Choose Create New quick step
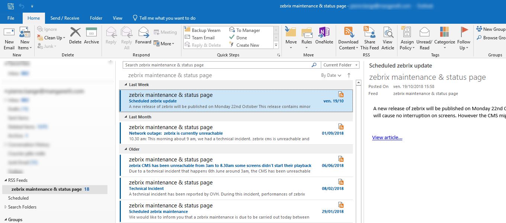 244,45
